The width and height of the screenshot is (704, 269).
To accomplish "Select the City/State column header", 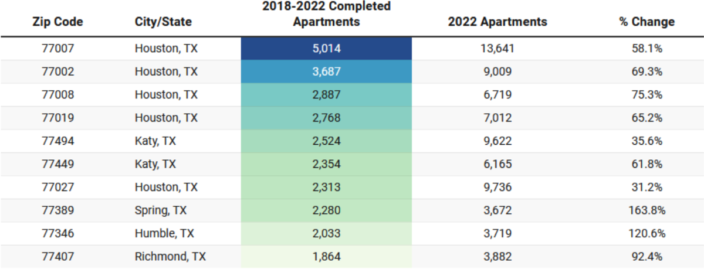I will tap(163, 22).
